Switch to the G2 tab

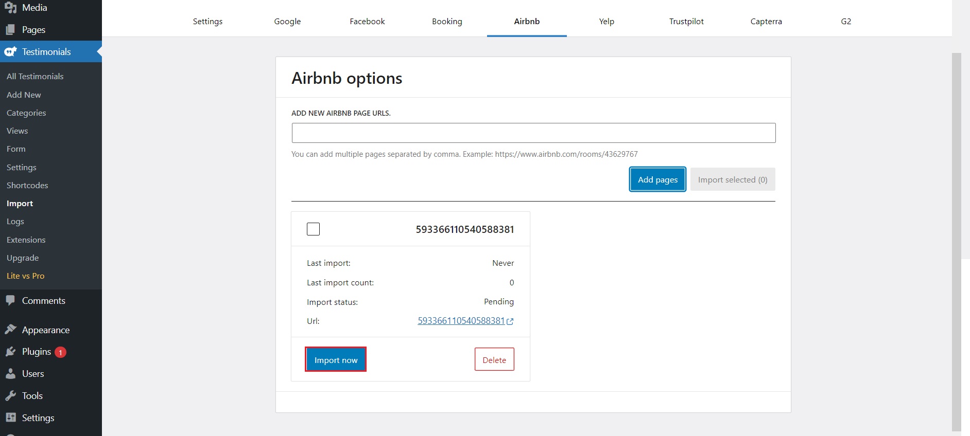(x=846, y=21)
